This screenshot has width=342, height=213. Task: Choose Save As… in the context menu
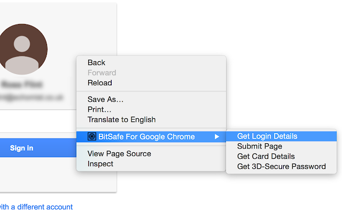[x=105, y=99]
